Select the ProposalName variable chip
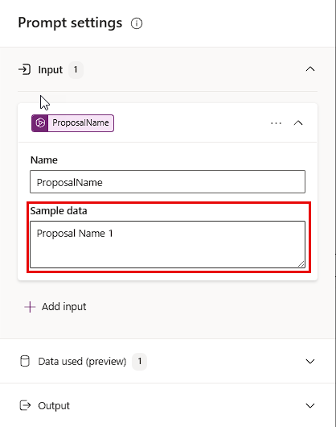 tap(72, 123)
